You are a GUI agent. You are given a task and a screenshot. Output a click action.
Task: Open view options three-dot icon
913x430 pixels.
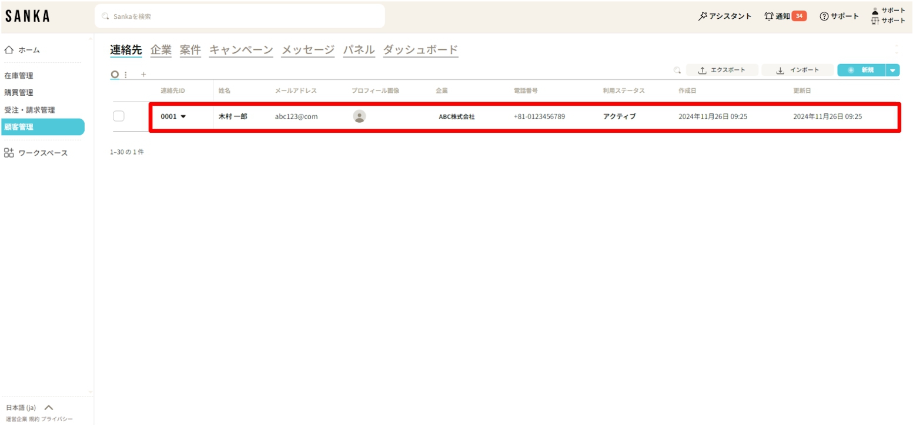click(x=126, y=75)
